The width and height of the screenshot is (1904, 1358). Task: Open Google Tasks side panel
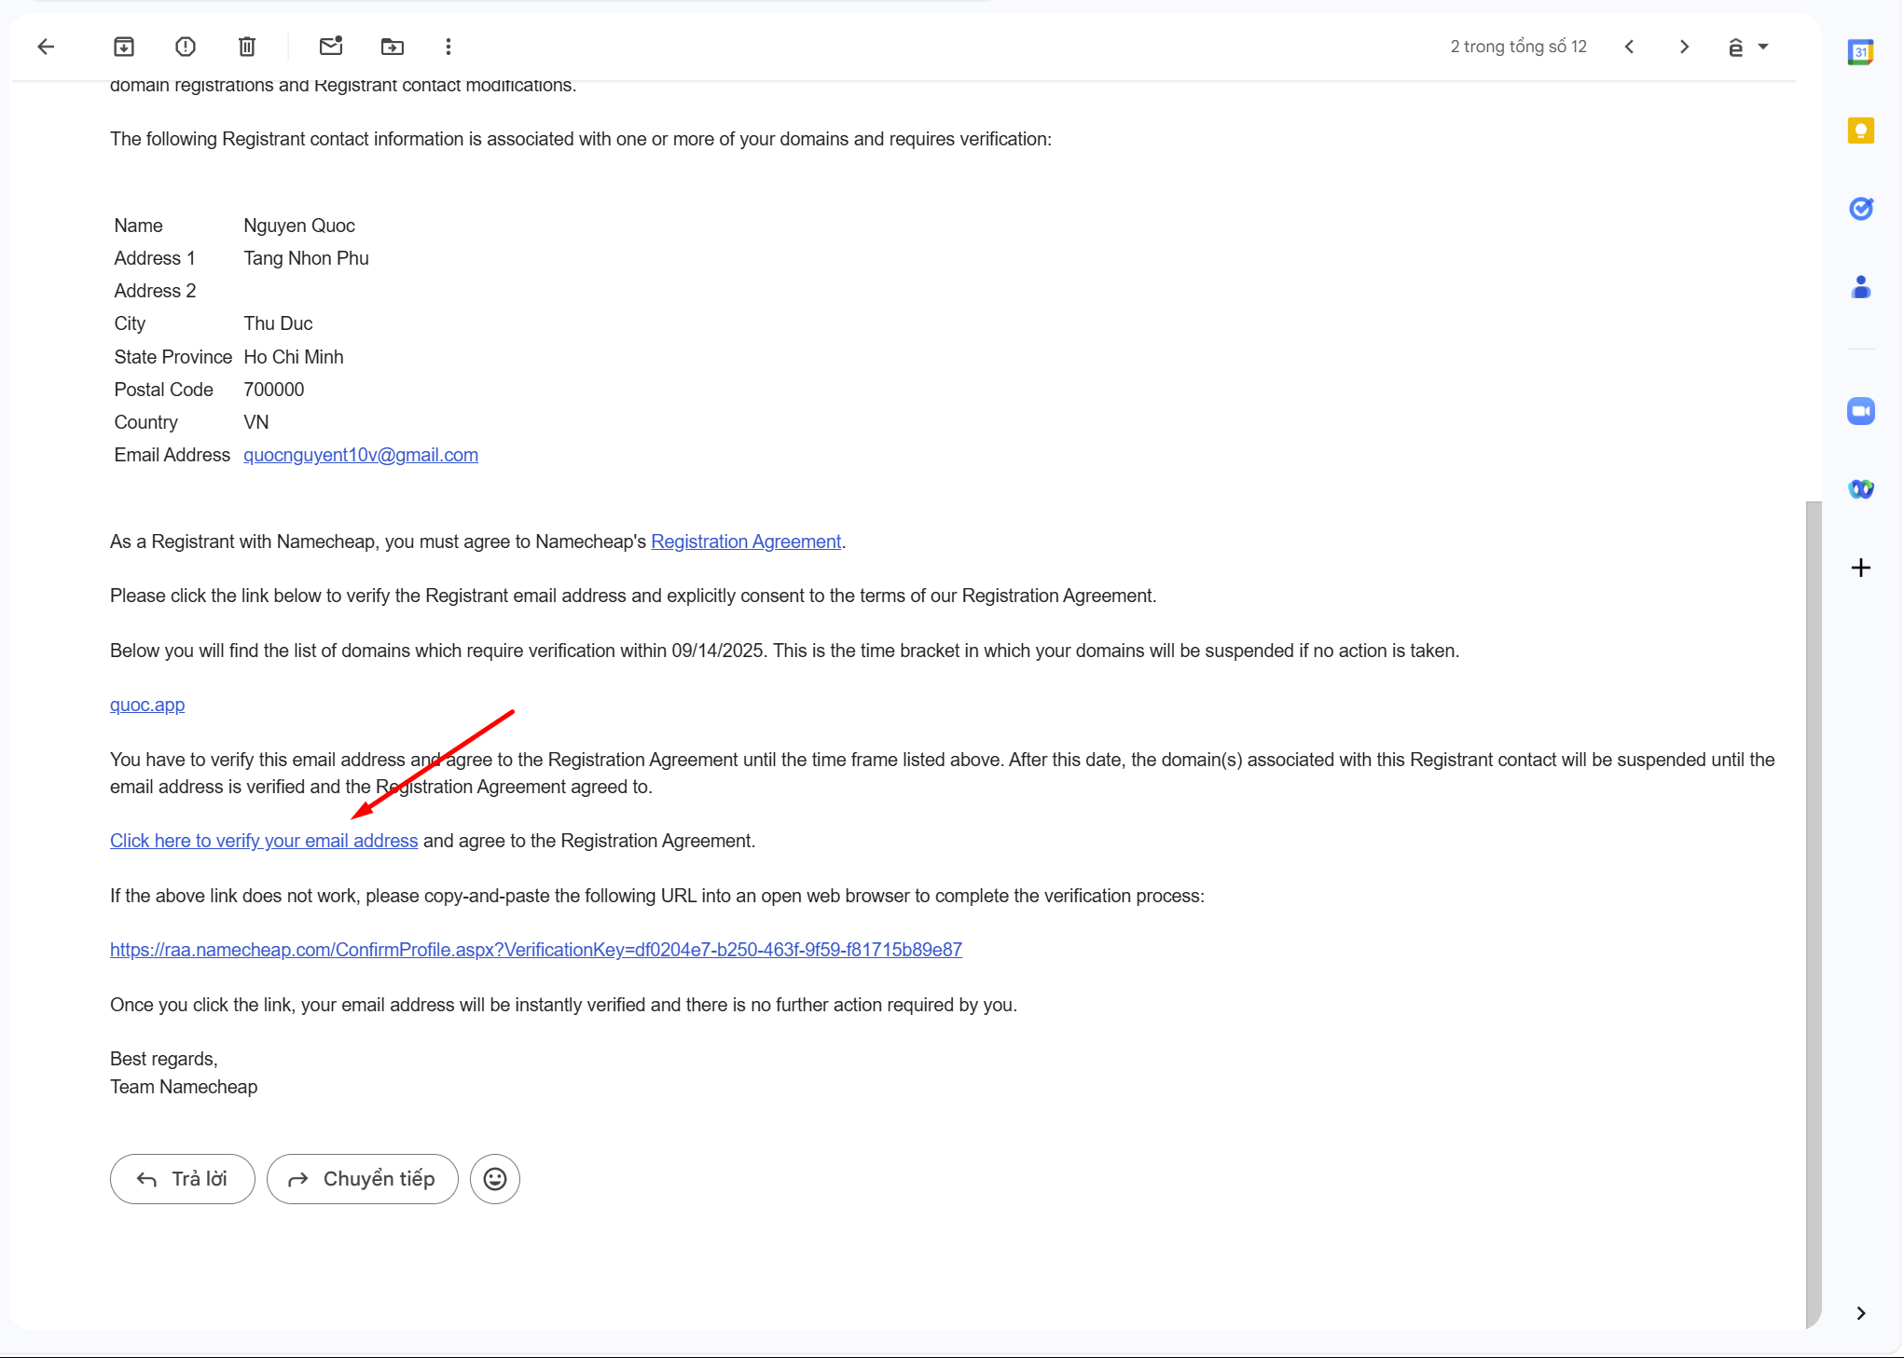1860,209
